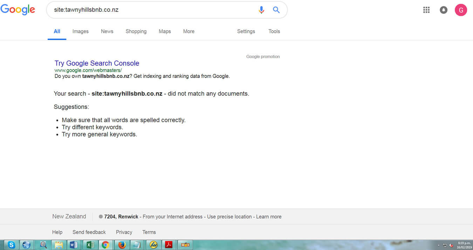The image size is (473, 250).
Task: Open the magnifier search tool in the taskbar
Action: (x=43, y=245)
